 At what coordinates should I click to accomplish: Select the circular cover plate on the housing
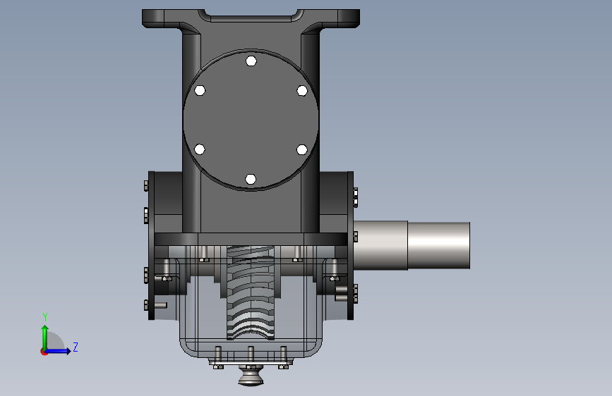click(x=251, y=120)
